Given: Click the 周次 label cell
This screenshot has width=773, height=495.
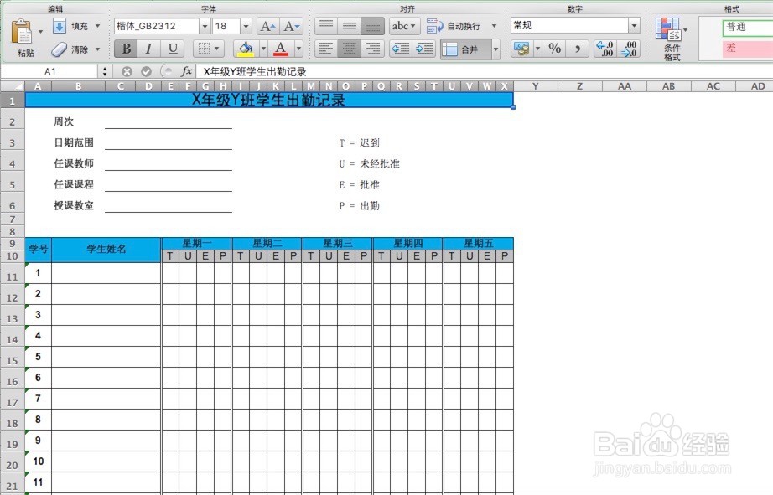Looking at the screenshot, I should [64, 121].
